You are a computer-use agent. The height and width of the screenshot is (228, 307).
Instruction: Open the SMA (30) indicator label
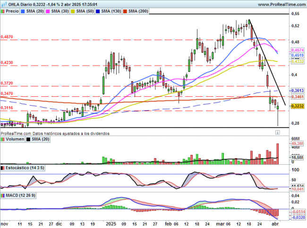(x=60, y=11)
